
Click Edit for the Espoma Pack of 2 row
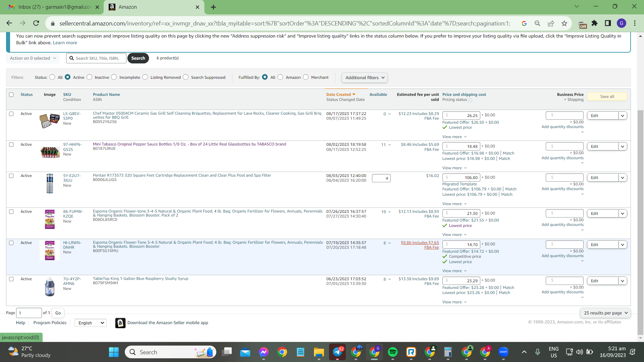pos(603,214)
